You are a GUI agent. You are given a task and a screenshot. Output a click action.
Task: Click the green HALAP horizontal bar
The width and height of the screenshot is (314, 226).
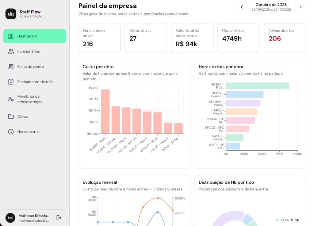coord(235,137)
